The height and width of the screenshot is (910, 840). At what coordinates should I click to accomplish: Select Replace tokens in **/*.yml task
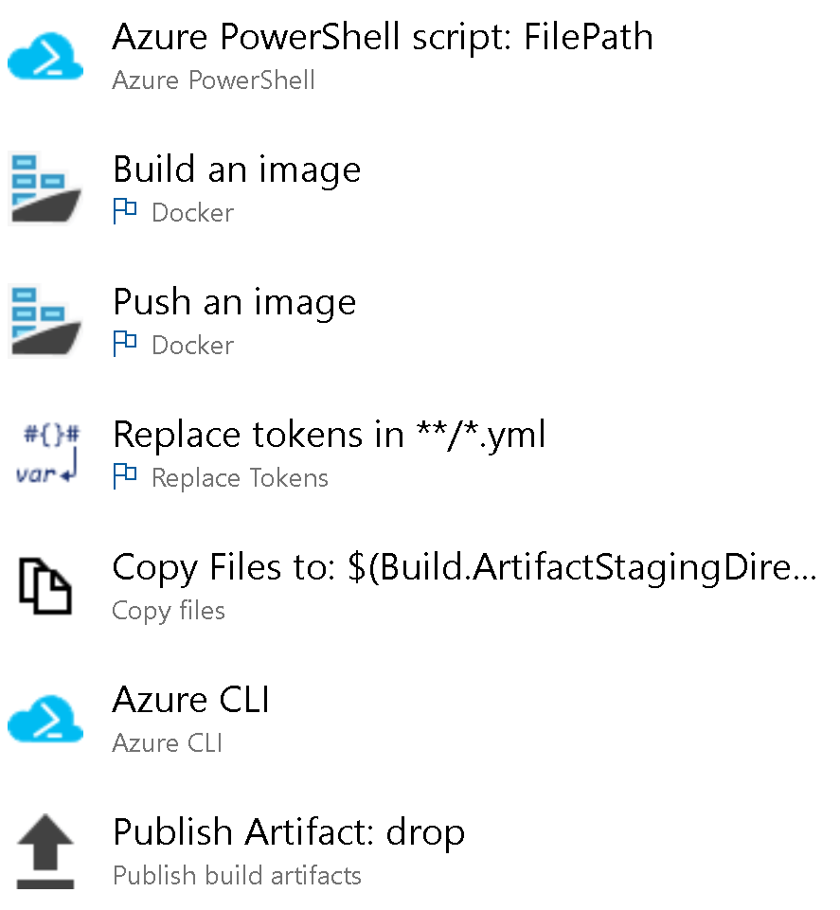329,436
